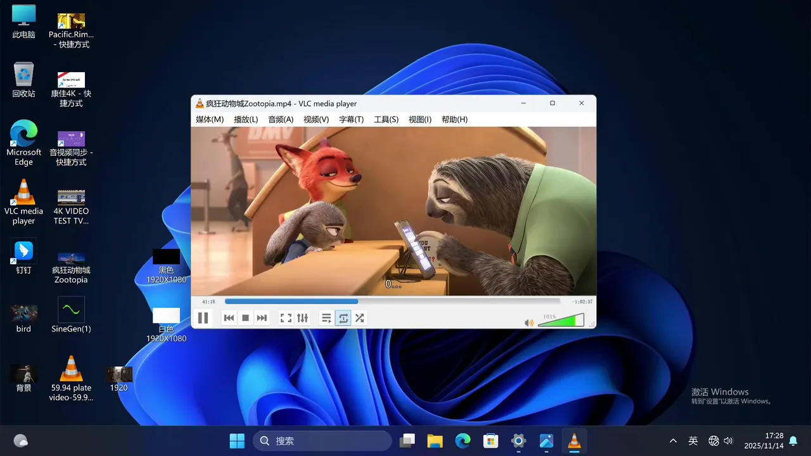Open the 工具(S) menu
This screenshot has width=811, height=456.
386,119
